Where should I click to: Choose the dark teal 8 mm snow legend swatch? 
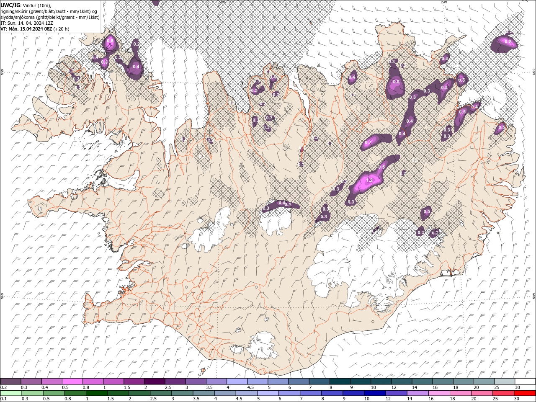339,381
